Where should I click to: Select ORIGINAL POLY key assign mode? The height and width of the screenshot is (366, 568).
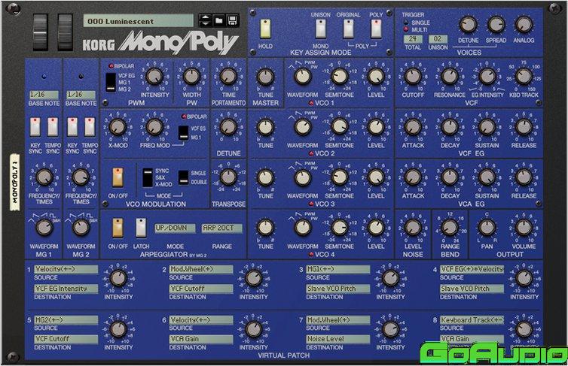pyautogui.click(x=349, y=29)
